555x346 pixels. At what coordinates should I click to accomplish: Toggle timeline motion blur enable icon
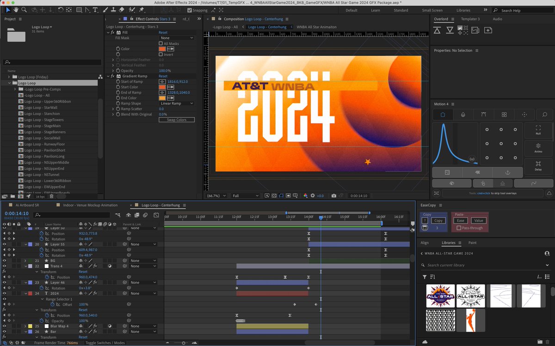tap(145, 215)
